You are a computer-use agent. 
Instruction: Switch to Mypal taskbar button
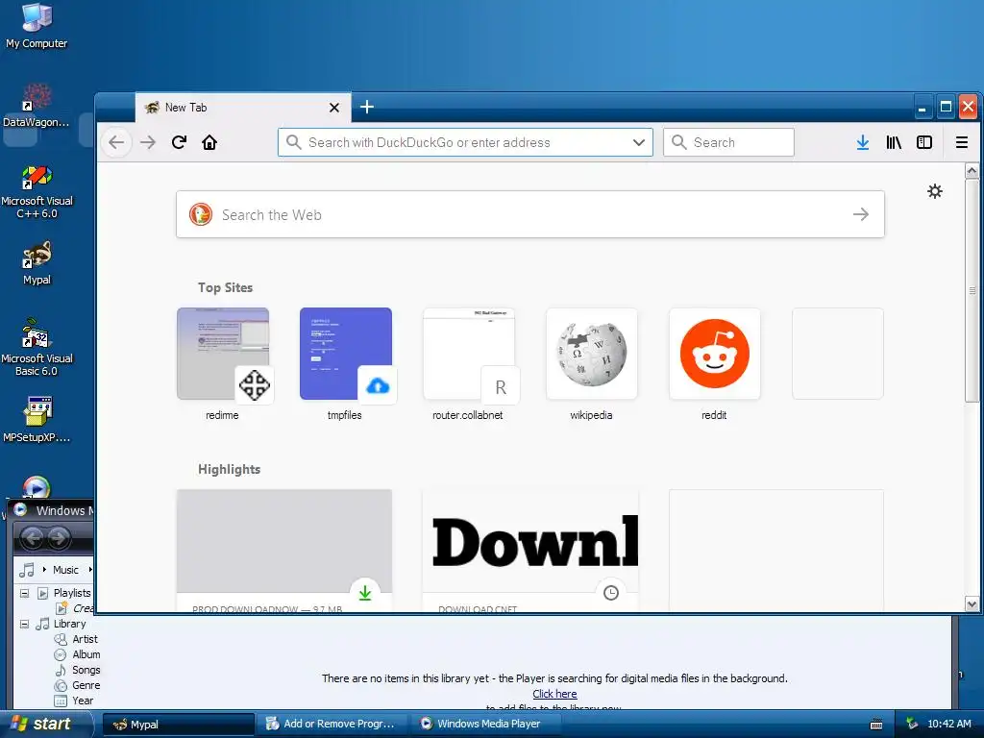point(179,725)
